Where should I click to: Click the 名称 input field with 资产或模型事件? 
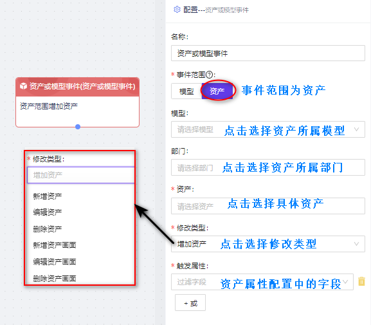(x=268, y=53)
